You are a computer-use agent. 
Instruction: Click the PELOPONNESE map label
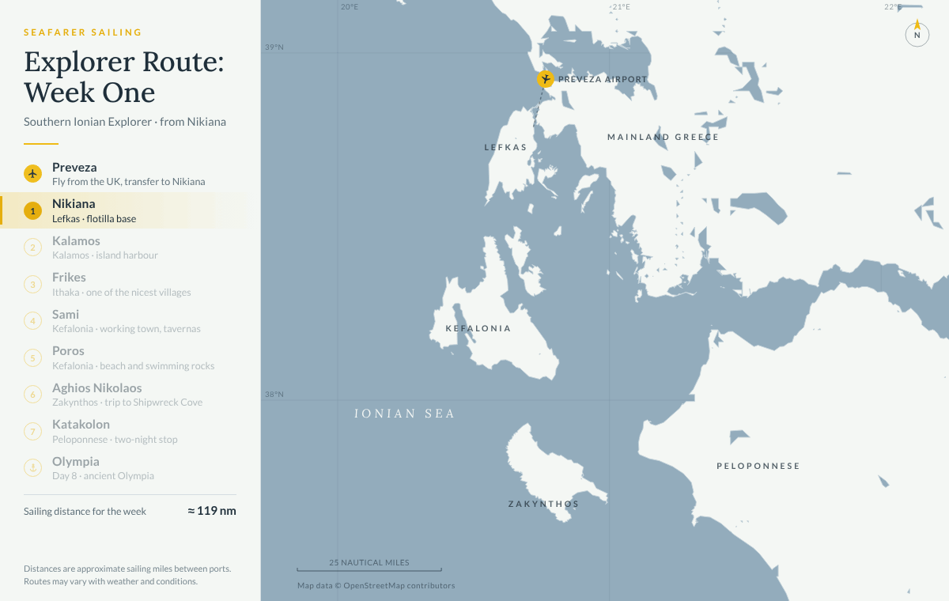point(758,466)
